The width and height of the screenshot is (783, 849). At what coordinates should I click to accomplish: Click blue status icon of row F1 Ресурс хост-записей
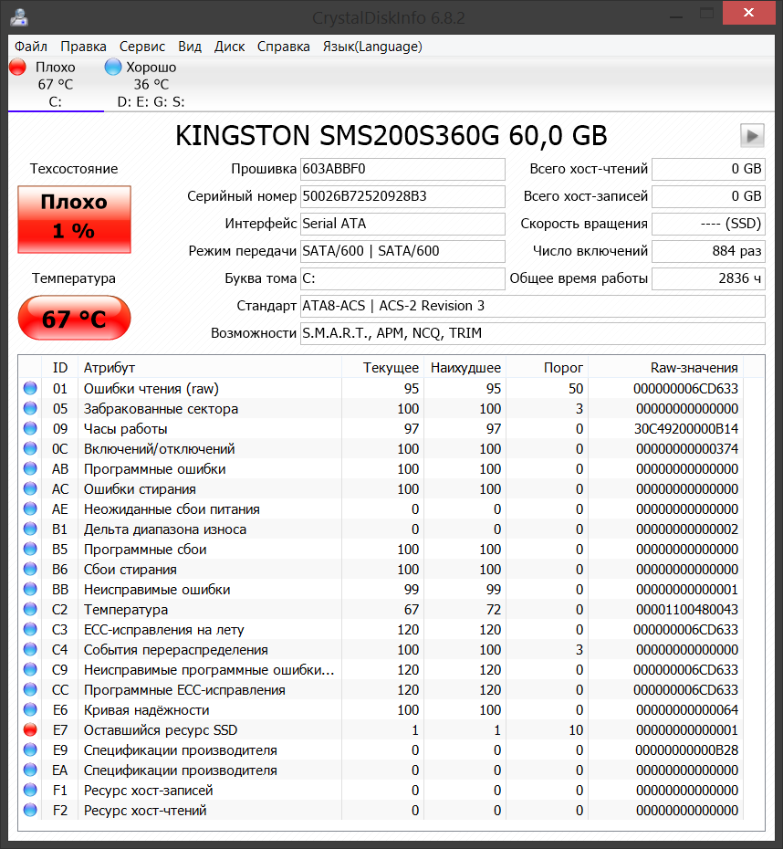click(x=30, y=790)
